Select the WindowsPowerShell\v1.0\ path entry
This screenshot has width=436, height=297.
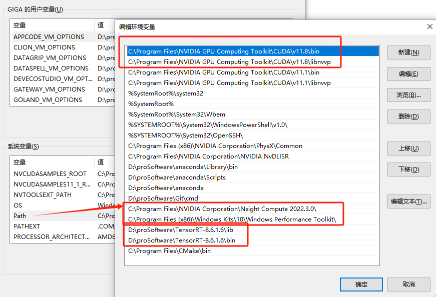tap(252, 125)
